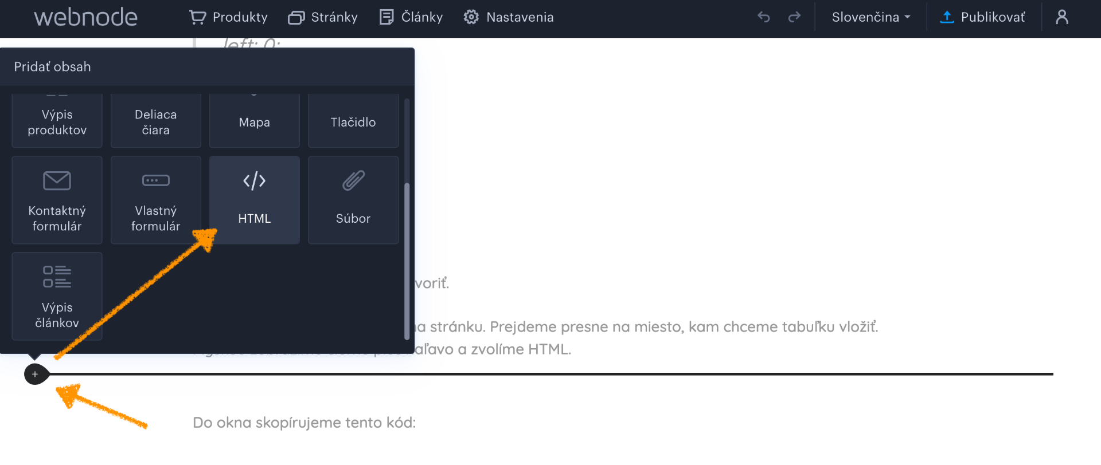Insert the Mapa block
This screenshot has width=1101, height=465.
click(254, 121)
